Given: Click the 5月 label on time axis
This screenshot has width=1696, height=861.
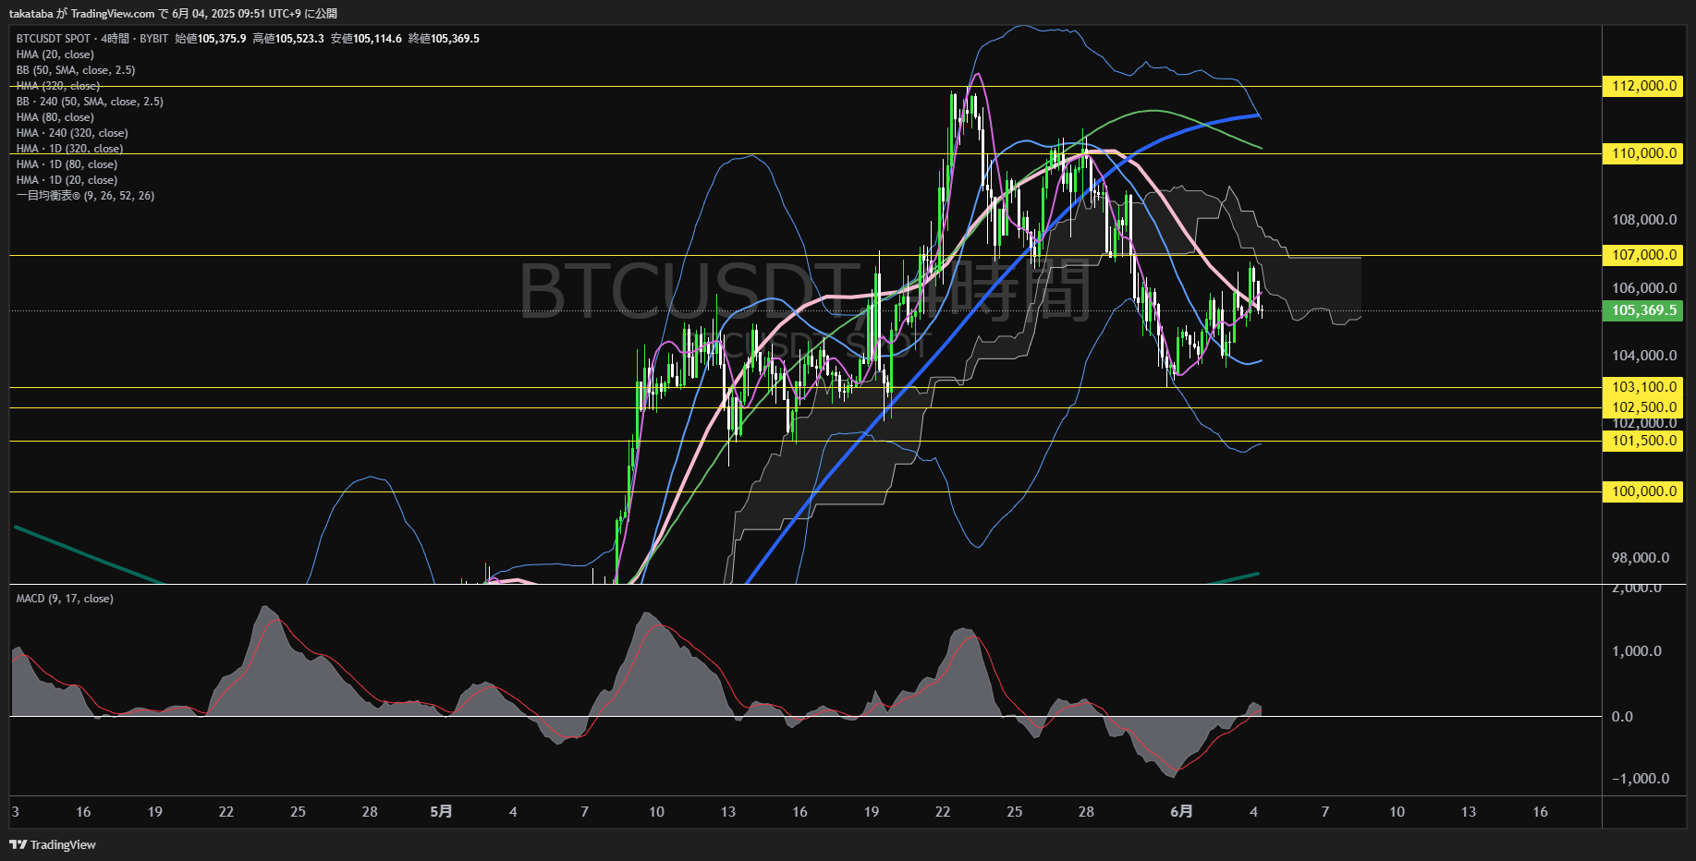Looking at the screenshot, I should [x=442, y=812].
